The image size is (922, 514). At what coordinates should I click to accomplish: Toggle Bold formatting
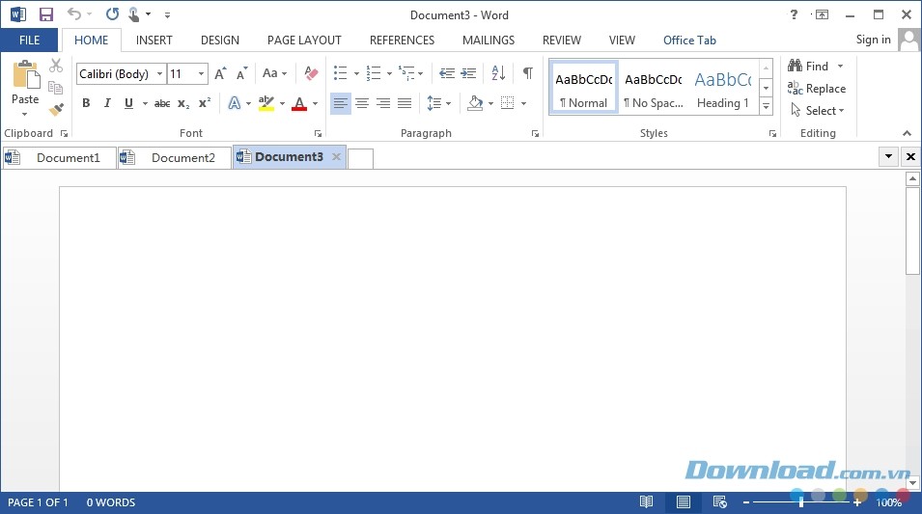86,103
